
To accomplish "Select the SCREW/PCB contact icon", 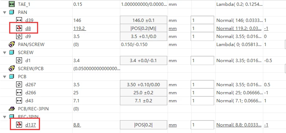I will pos(11,68).
